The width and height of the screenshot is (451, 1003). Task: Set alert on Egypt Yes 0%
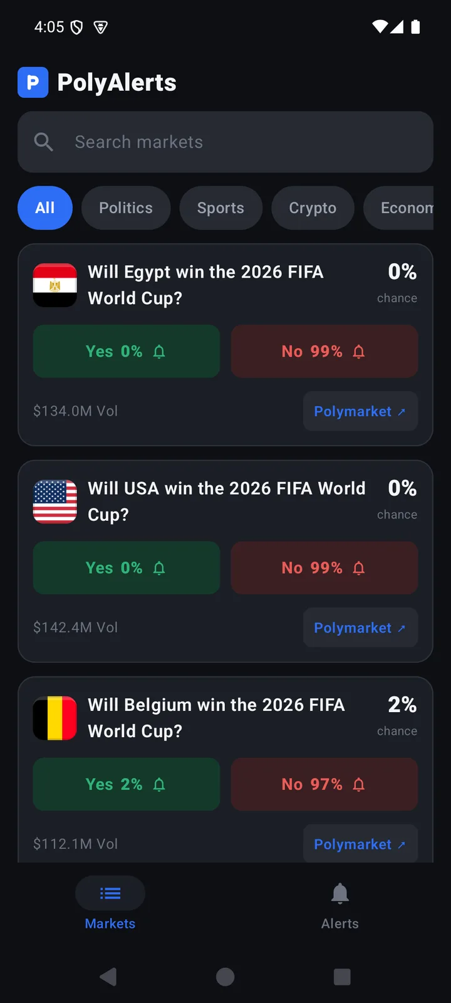tap(127, 351)
